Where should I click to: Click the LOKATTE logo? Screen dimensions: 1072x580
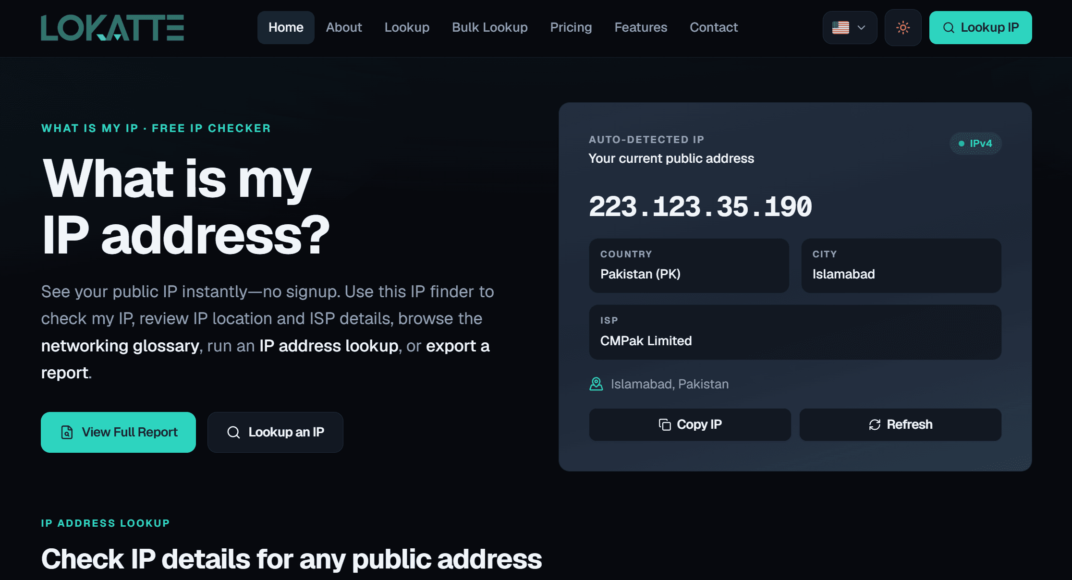click(x=112, y=27)
